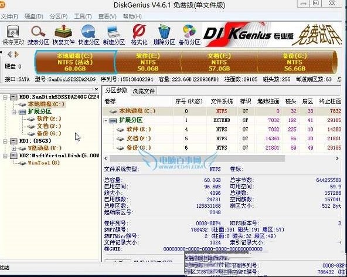The height and width of the screenshot is (277, 347).
Task: Expand the U盘动盘 (U:) tree node
Action: [x=13, y=148]
